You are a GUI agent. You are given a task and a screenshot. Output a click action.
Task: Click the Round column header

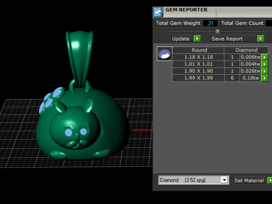(x=198, y=50)
